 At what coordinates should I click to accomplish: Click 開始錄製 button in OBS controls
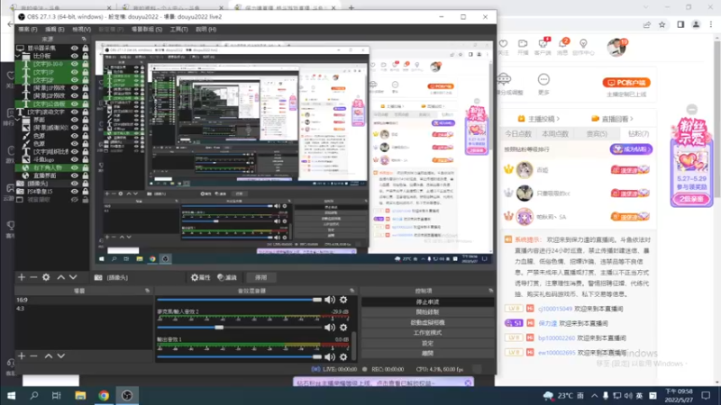[x=427, y=312]
